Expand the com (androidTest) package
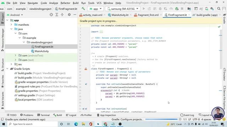 [x=16, y=55]
